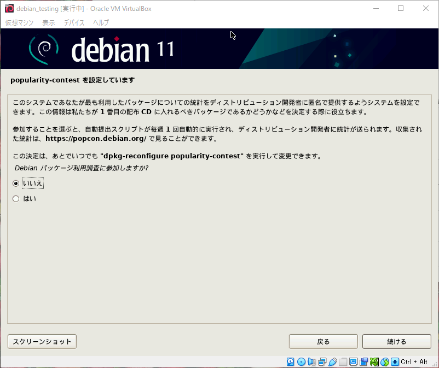This screenshot has width=439, height=368.
Task: Maximize the VirtualBox window
Action: click(401, 8)
